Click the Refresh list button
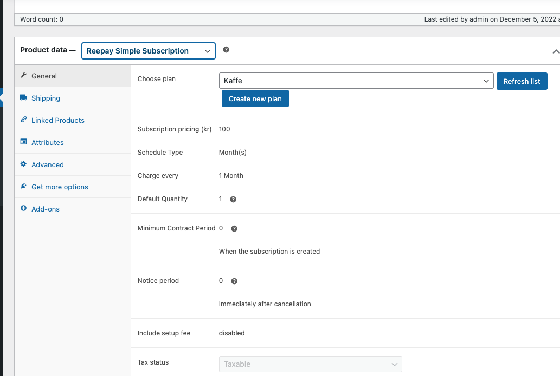The height and width of the screenshot is (376, 560). coord(522,81)
